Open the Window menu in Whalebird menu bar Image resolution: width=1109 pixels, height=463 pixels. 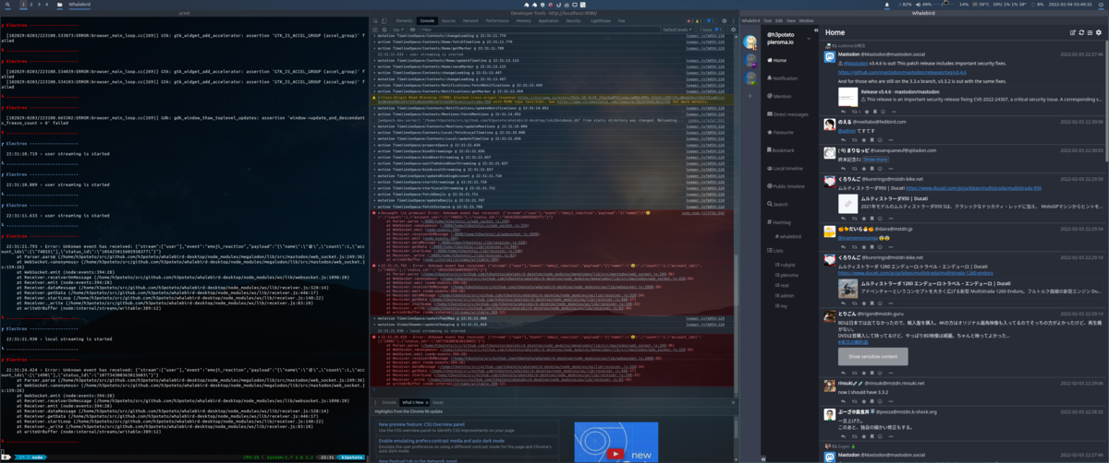pos(806,20)
